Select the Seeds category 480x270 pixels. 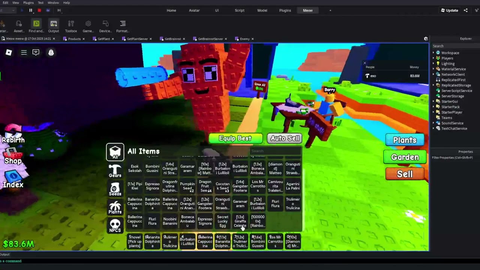pyautogui.click(x=115, y=189)
